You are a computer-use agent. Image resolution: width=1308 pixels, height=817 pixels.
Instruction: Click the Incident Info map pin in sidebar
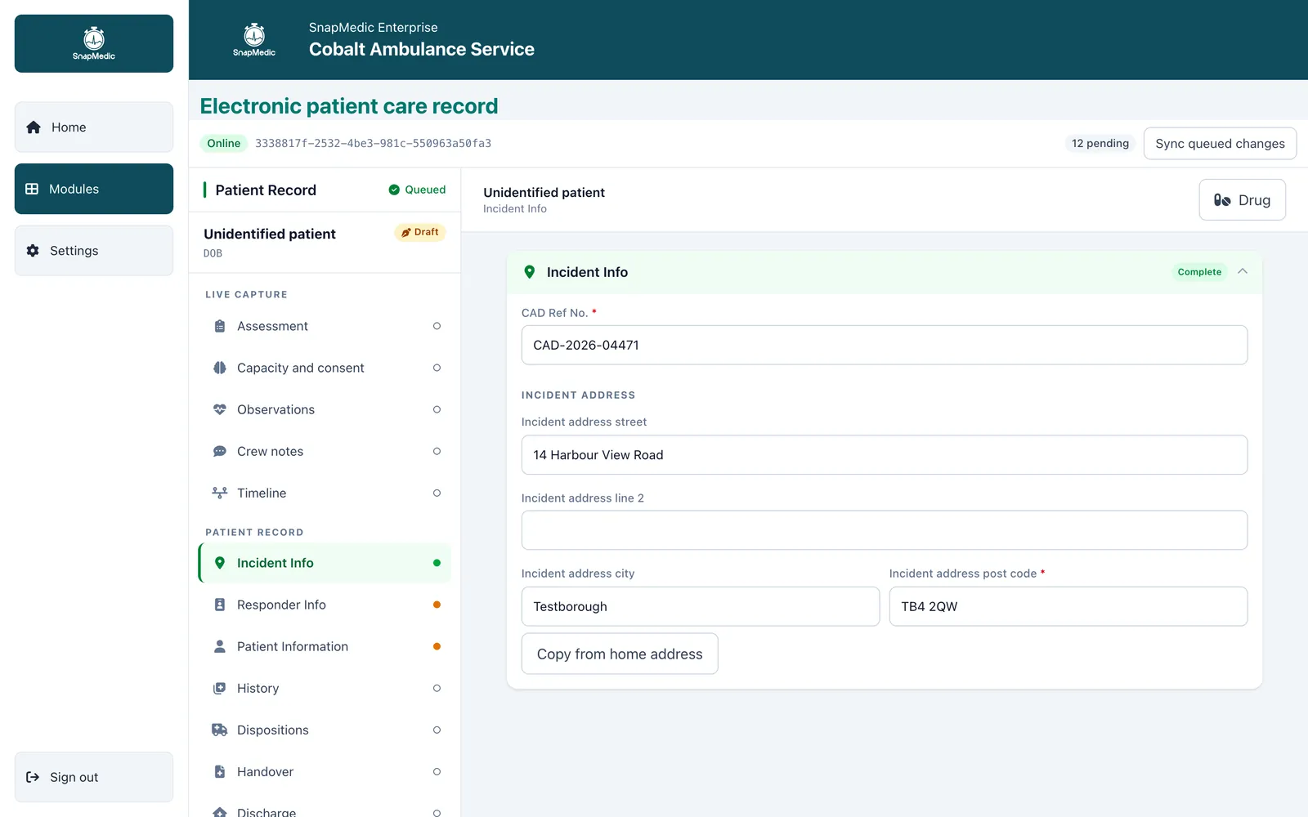(220, 563)
